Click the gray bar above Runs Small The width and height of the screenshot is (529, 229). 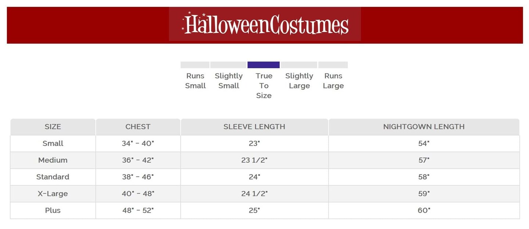pyautogui.click(x=195, y=65)
